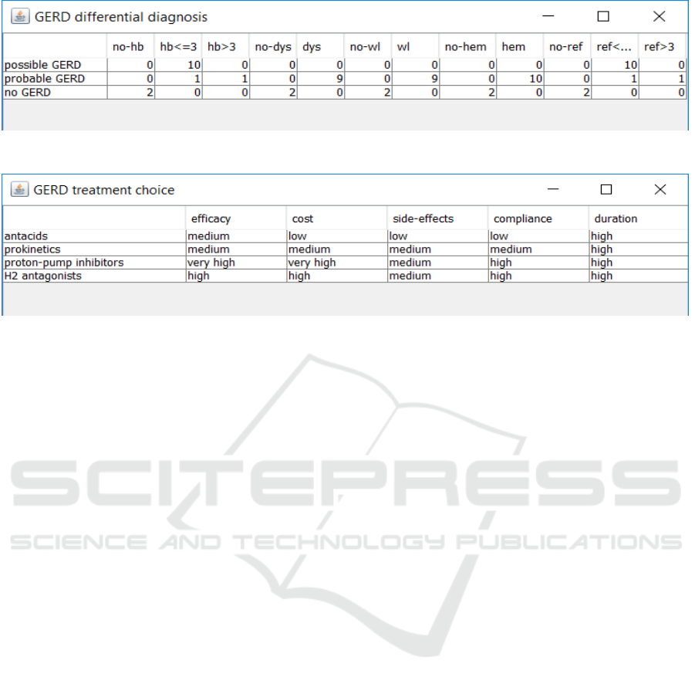This screenshot has height=684, width=695.
Task: Minimize the GERD treatment choice window
Action: 555,190
